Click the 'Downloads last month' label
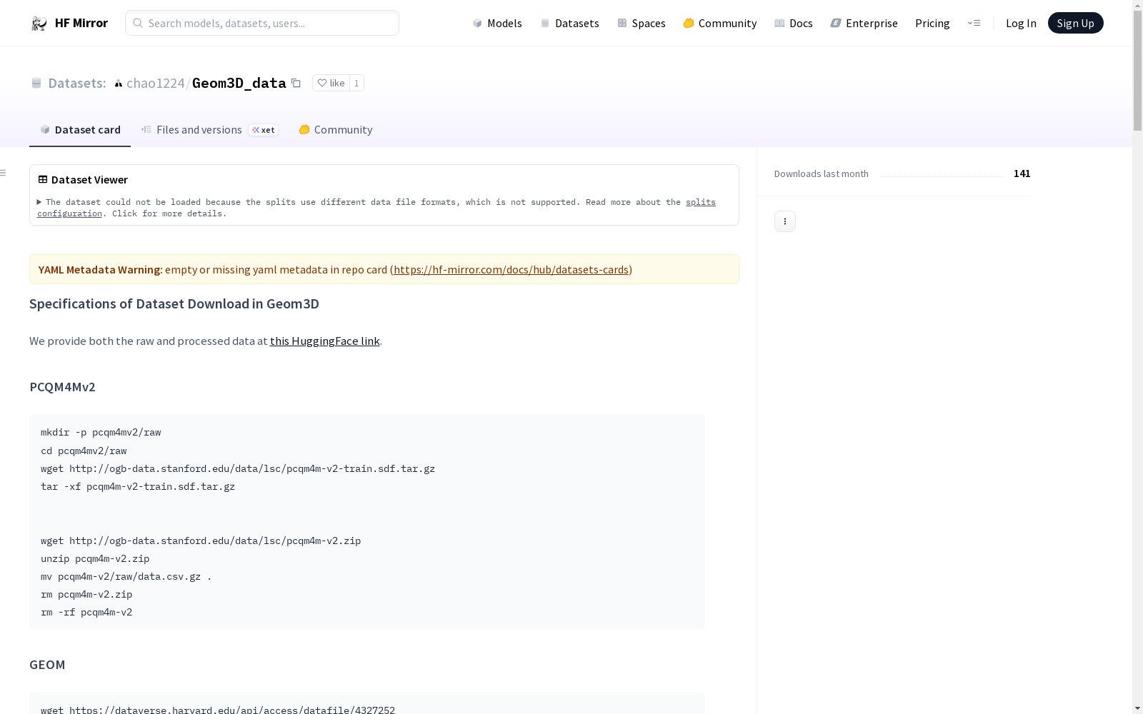The width and height of the screenshot is (1143, 714). [822, 174]
